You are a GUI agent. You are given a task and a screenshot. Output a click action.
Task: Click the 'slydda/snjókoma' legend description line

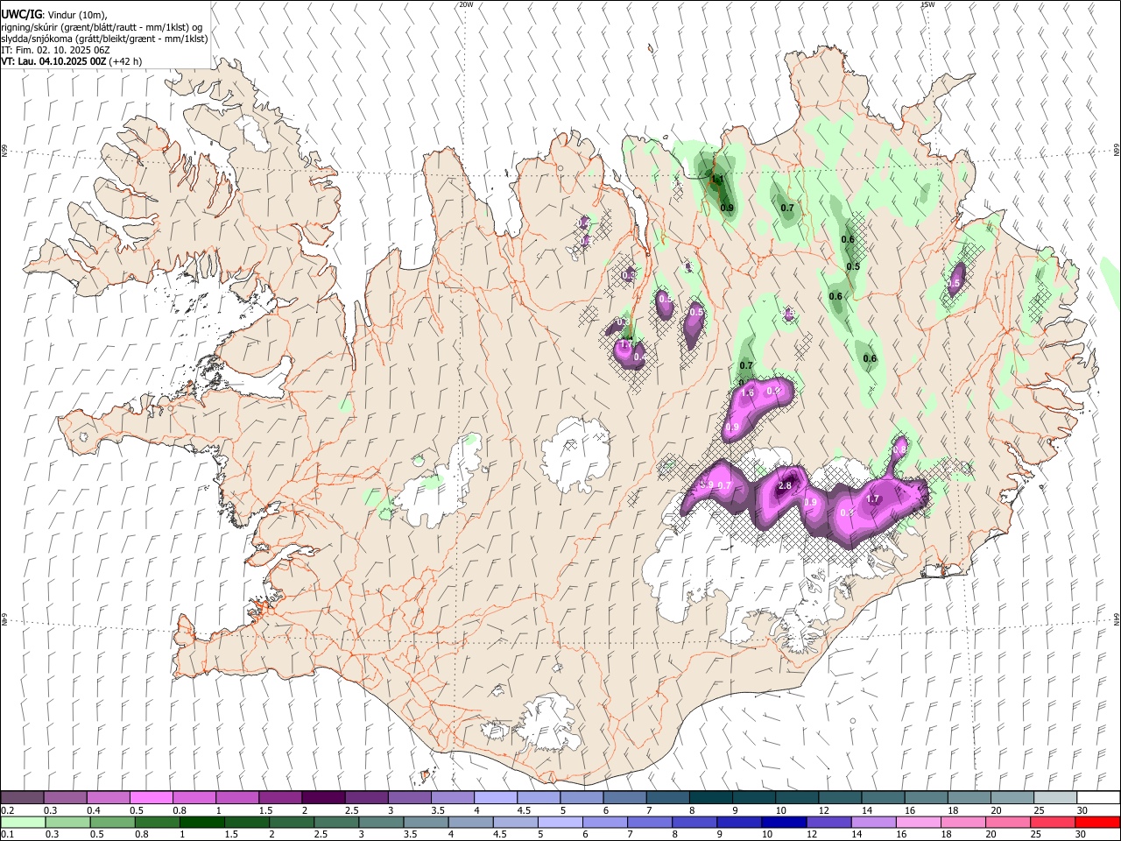[x=104, y=39]
